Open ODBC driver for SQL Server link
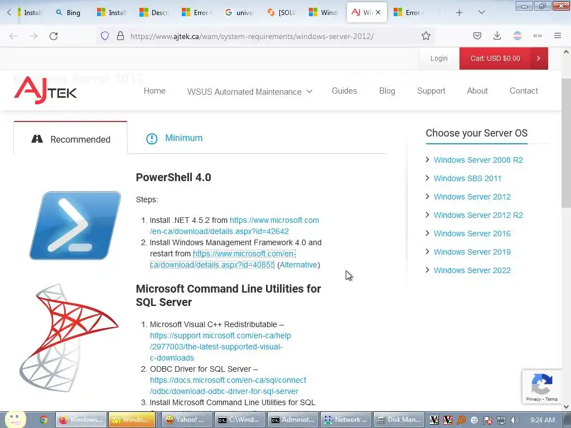Screen dimensions: 571x428 (x=228, y=386)
